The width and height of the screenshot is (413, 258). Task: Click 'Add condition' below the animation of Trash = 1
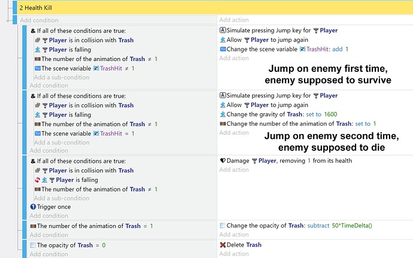pyautogui.click(x=48, y=235)
